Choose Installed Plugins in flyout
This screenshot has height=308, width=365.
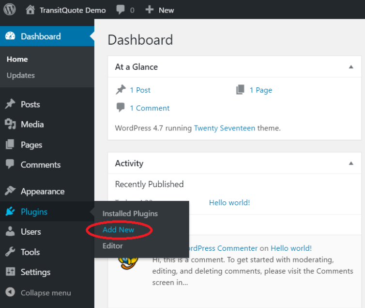point(130,213)
